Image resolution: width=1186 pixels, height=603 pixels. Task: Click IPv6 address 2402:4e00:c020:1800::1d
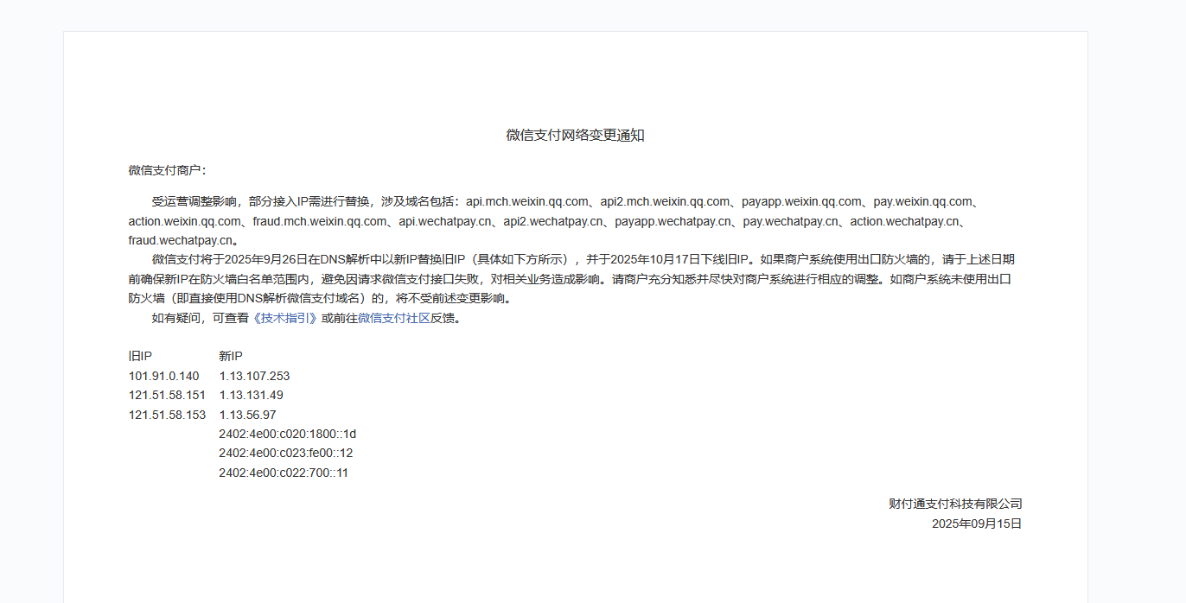[287, 434]
